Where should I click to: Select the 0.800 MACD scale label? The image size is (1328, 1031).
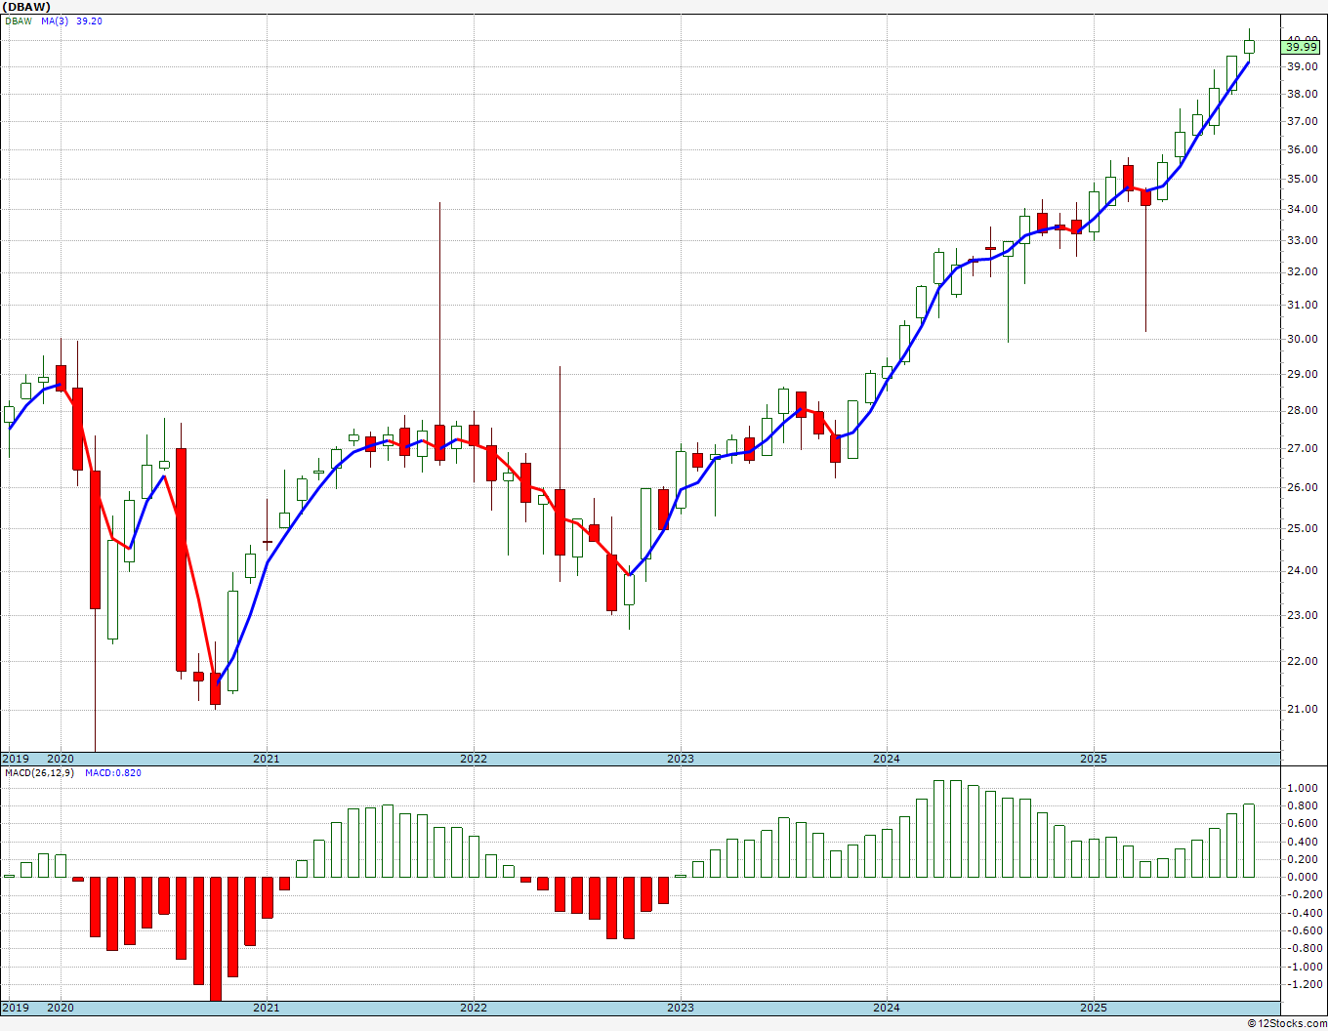(x=1303, y=805)
